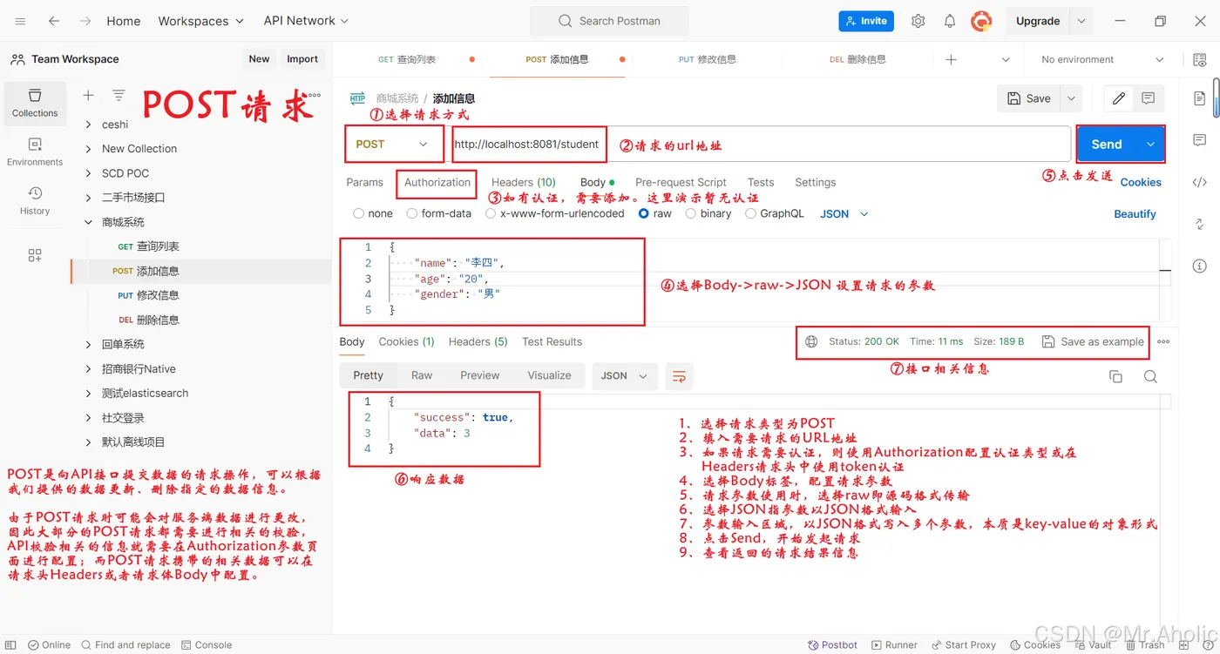Open comments icon in right sidebar
The width and height of the screenshot is (1220, 654).
[x=1200, y=140]
